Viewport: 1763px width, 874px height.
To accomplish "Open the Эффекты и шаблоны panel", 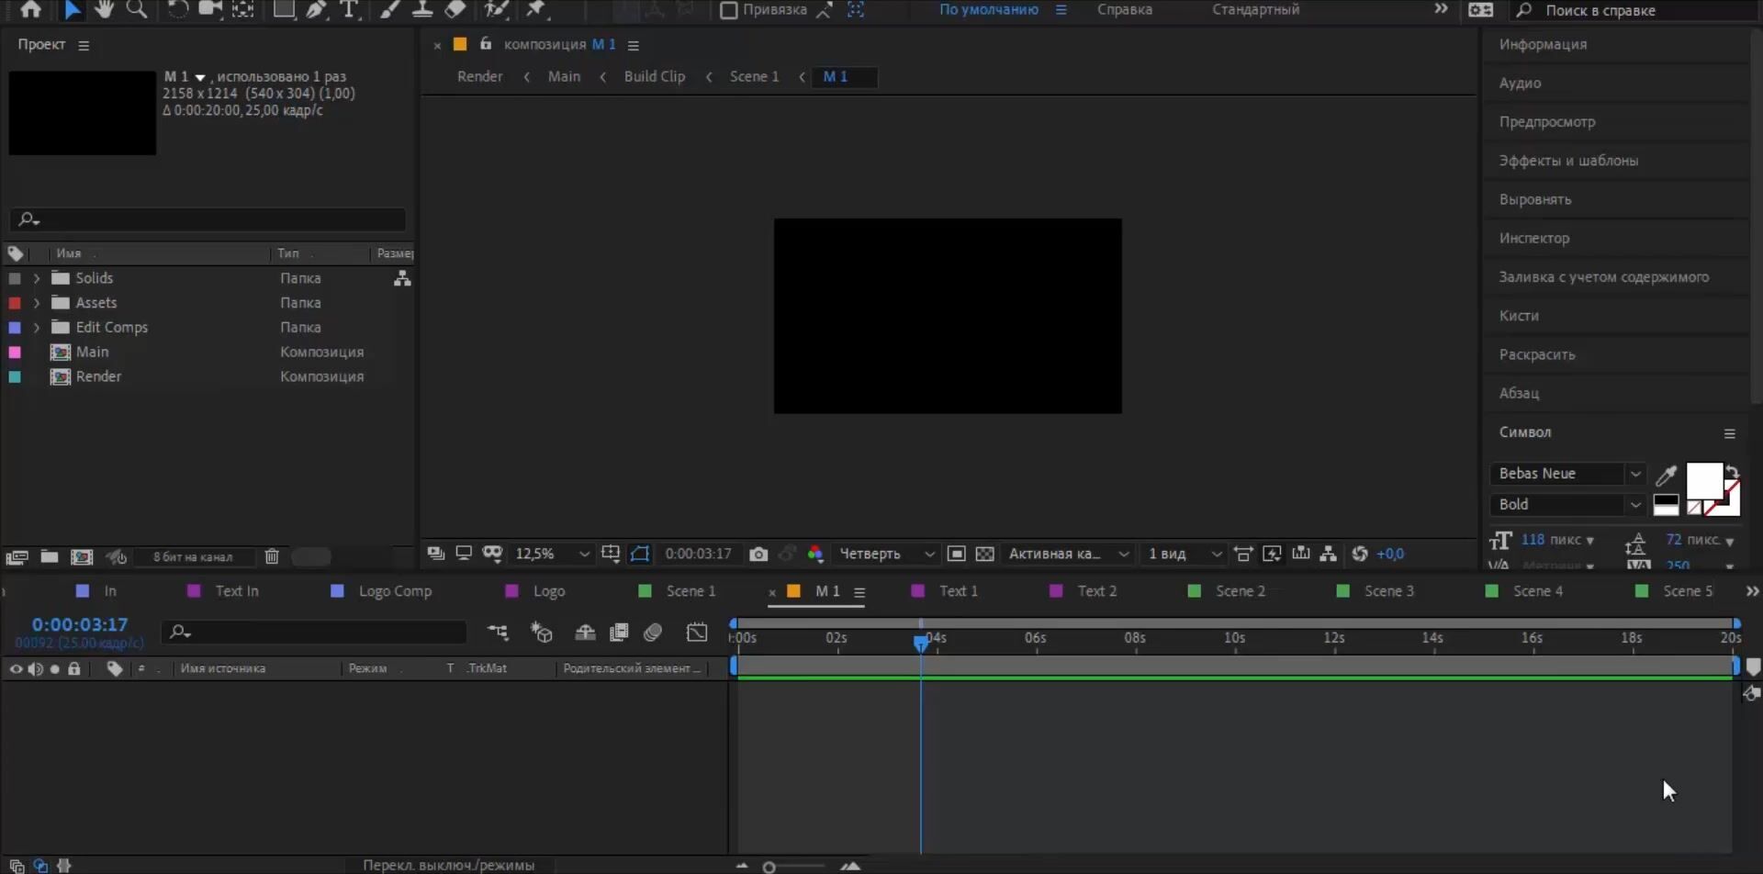I will 1568,161.
